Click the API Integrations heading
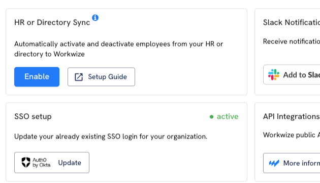Viewport: 320px width, 183px height. tap(291, 116)
